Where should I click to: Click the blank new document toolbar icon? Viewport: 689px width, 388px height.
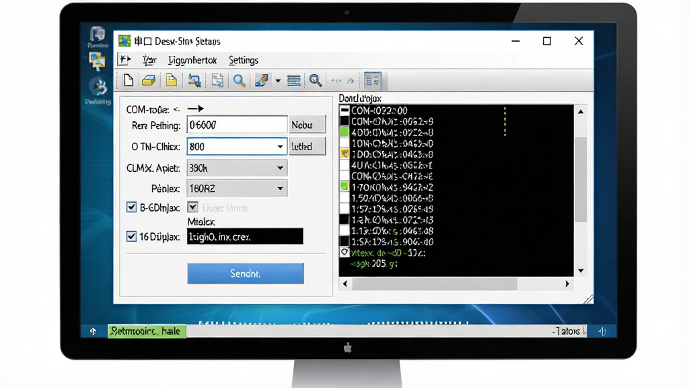[128, 81]
